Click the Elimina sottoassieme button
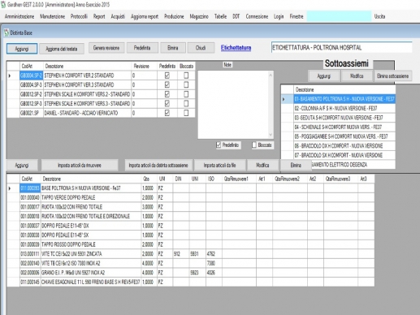Image resolution: width=420 pixels, height=315 pixels. 392,76
